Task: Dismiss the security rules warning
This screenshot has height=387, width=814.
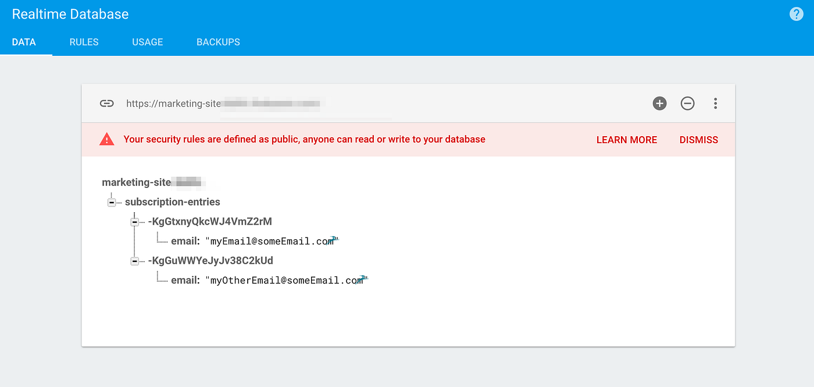Action: click(x=699, y=140)
